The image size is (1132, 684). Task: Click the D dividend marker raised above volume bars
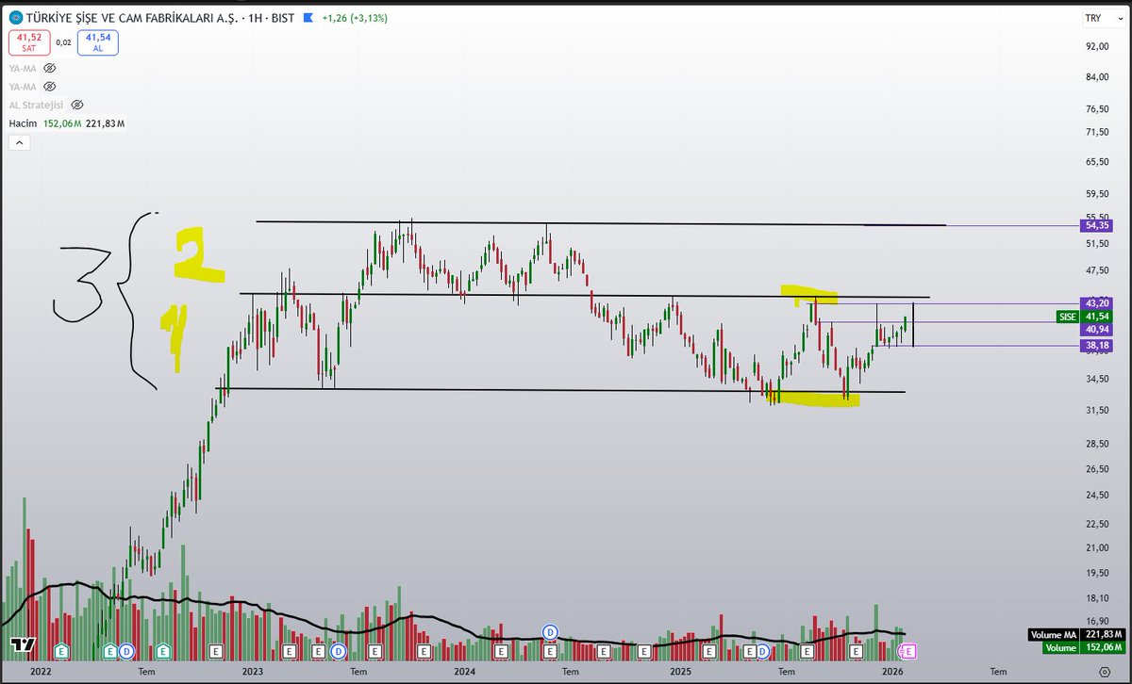(x=551, y=630)
